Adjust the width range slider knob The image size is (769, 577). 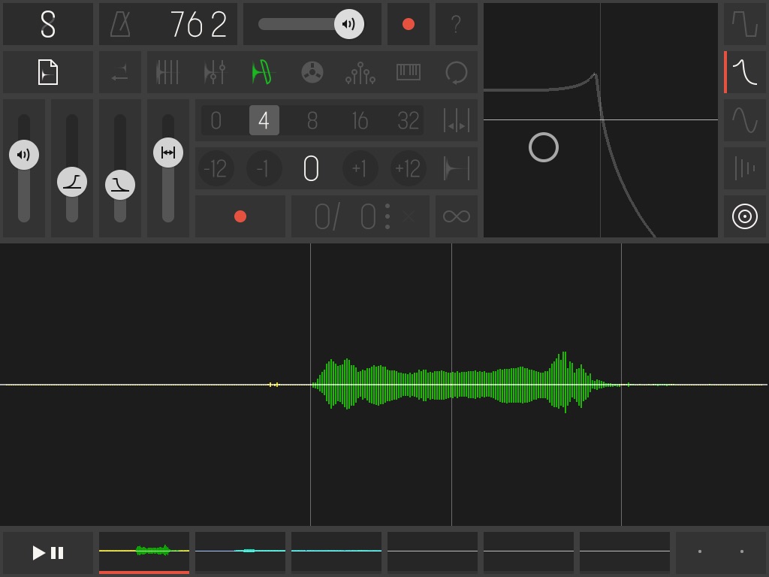168,153
